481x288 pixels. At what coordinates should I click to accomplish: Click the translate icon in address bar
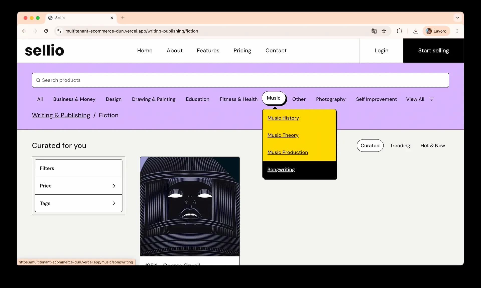(374, 31)
